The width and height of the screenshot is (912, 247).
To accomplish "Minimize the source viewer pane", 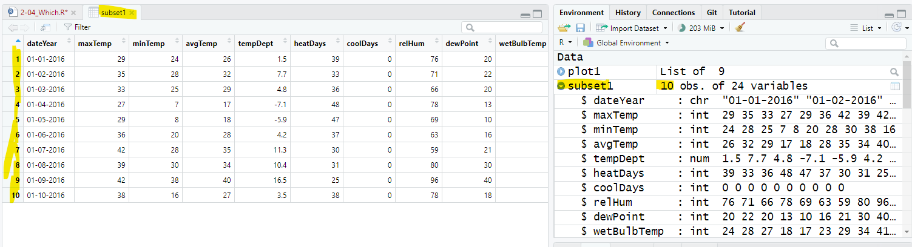I will click(526, 14).
